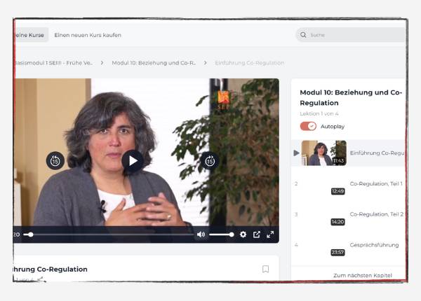The width and height of the screenshot is (421, 301).
Task: Mute the video speaker icon
Action: [201, 234]
